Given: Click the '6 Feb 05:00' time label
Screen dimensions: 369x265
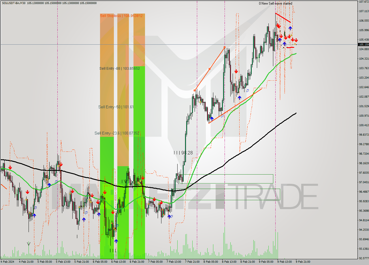Looking at the screenshot, I should click(x=100, y=262).
